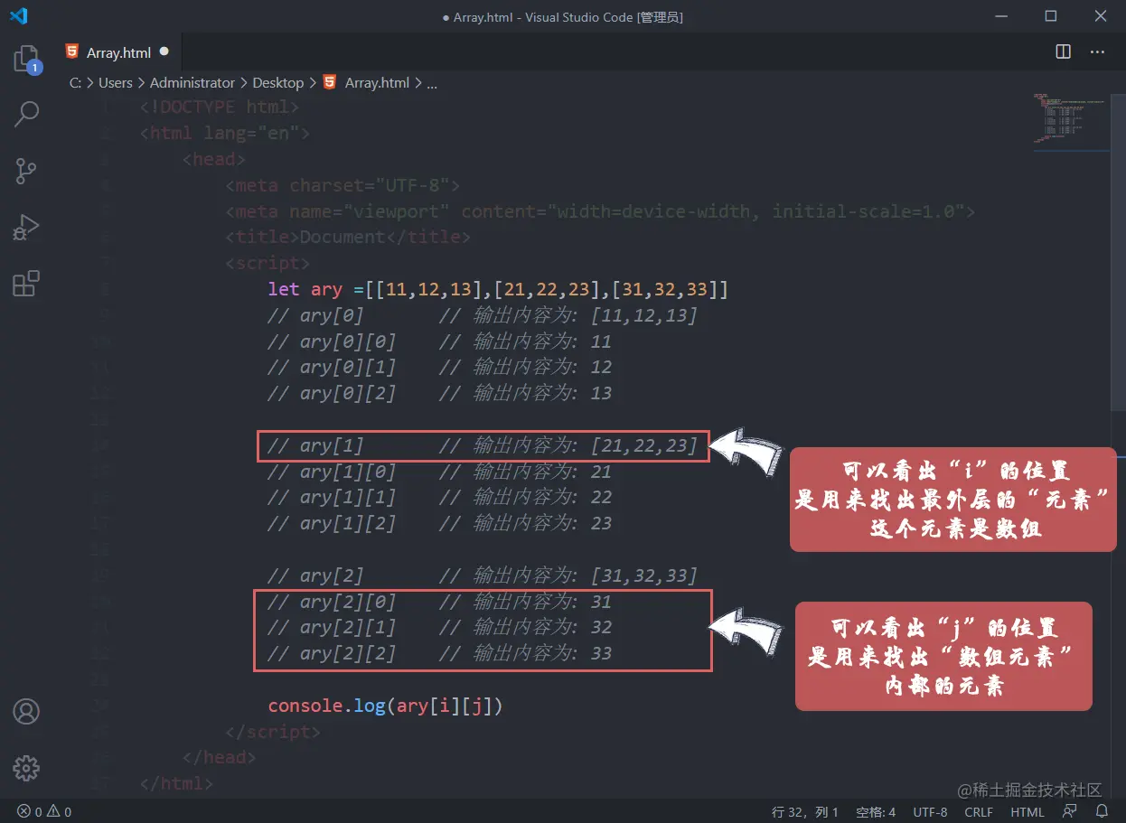Open the Extensions view

point(26,284)
